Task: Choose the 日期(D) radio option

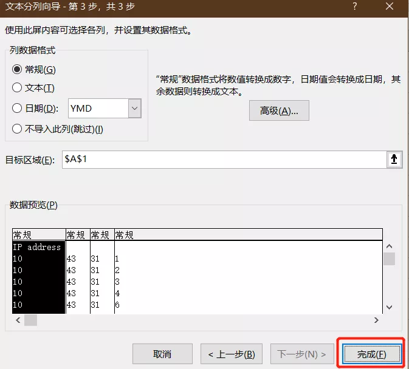Action: 17,109
